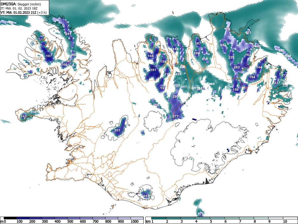Click the visibility value '167' on the map
The width and height of the screenshot is (298, 224).
coord(198,43)
